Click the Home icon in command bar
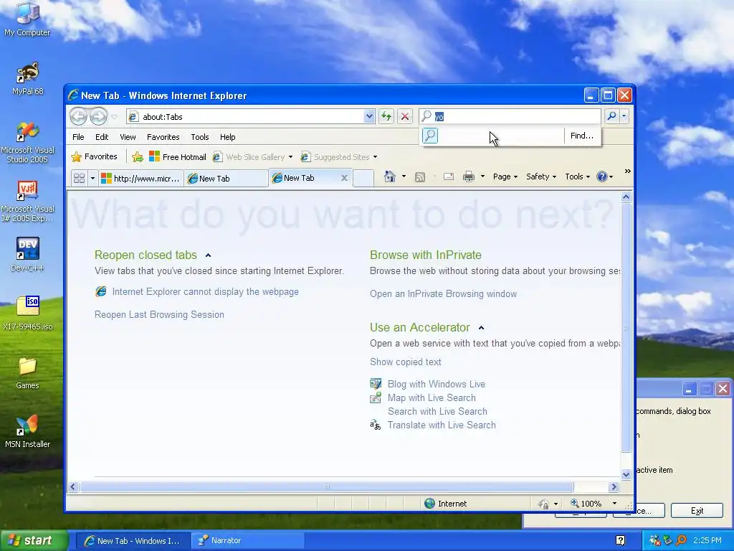Image resolution: width=734 pixels, height=551 pixels. 389,176
